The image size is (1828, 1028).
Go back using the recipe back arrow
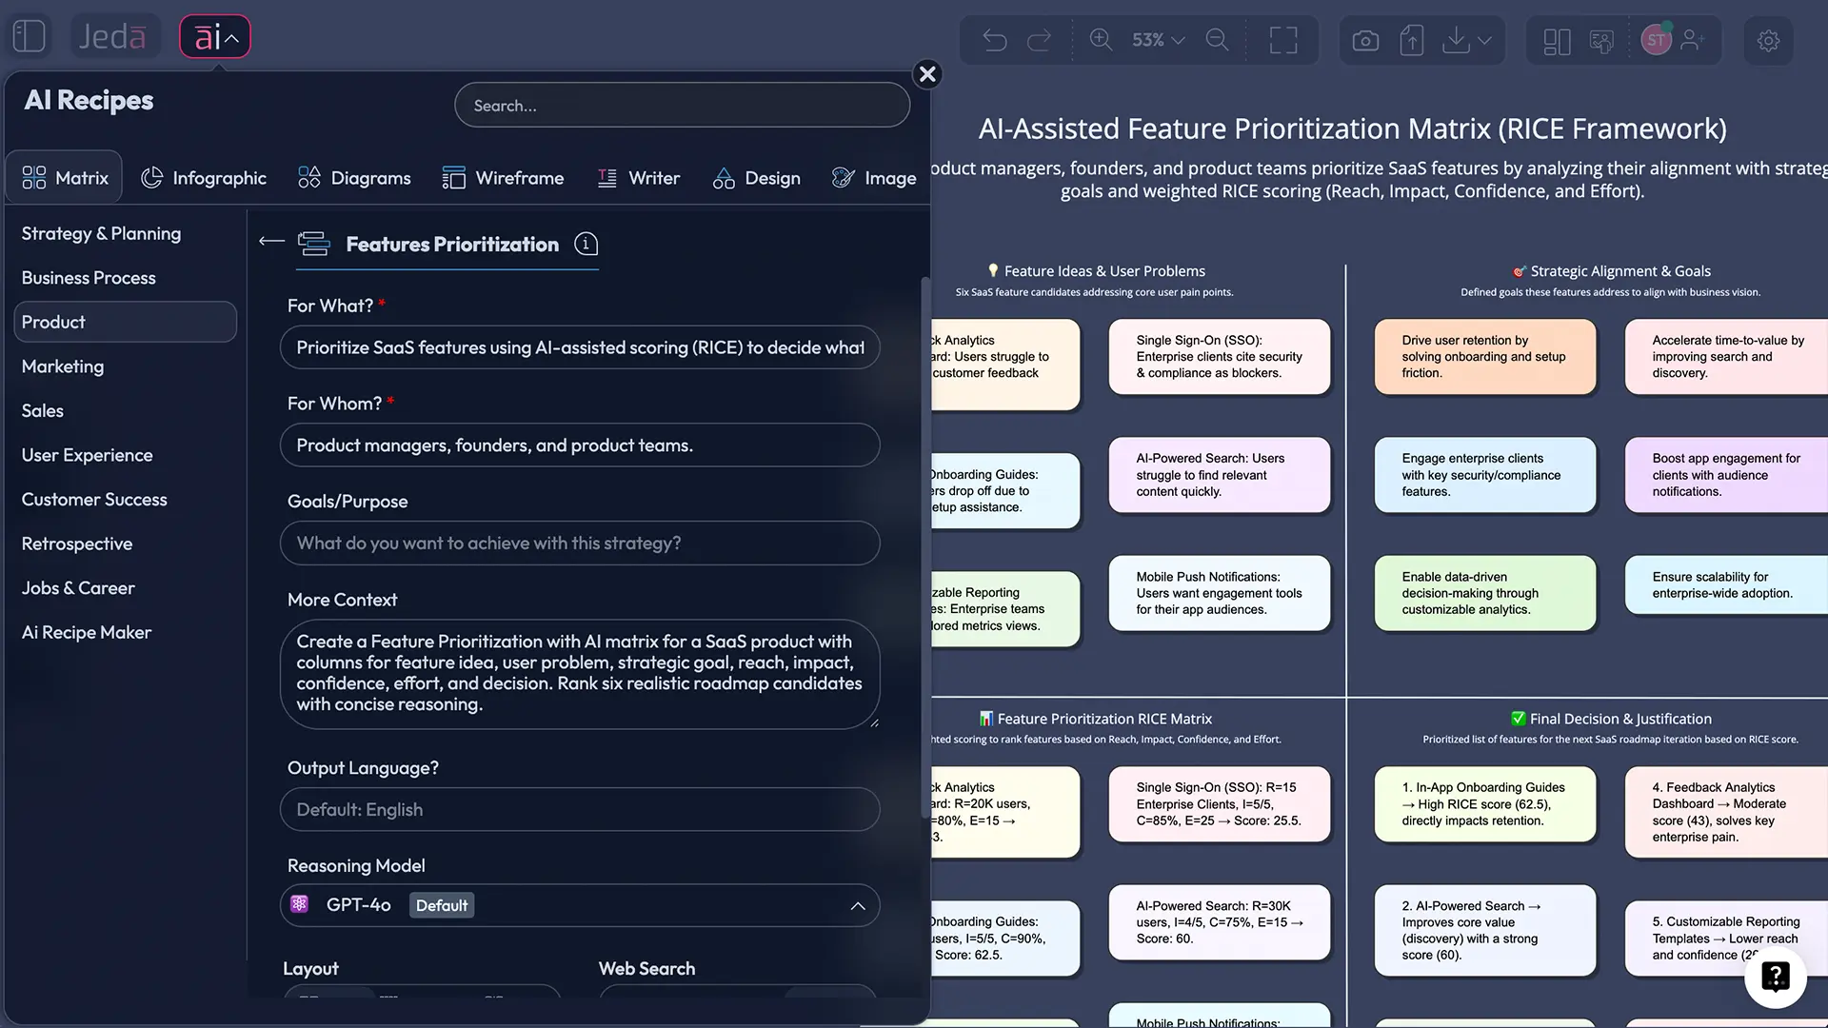[x=270, y=241]
